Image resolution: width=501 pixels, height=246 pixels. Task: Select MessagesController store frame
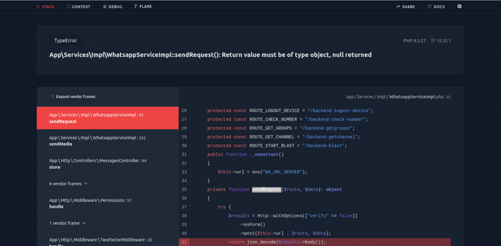point(108,164)
